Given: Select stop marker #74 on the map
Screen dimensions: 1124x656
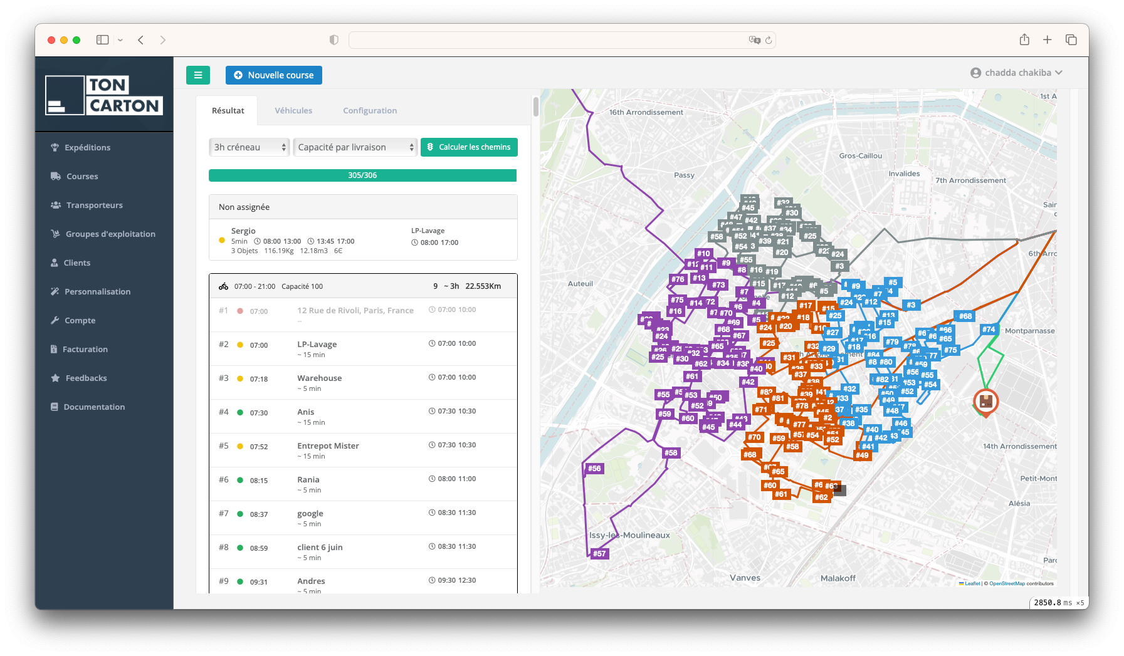Looking at the screenshot, I should point(988,329).
